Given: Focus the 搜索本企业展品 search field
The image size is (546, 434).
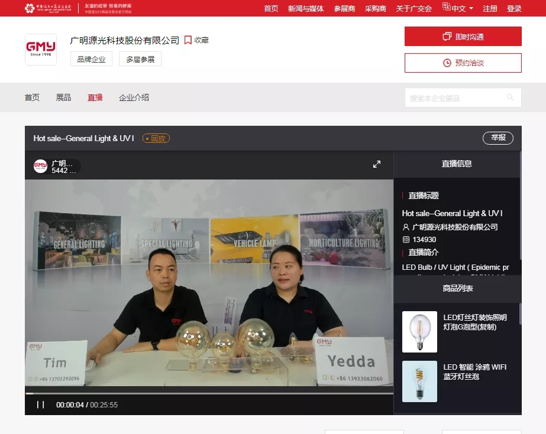Looking at the screenshot, I should [x=463, y=97].
